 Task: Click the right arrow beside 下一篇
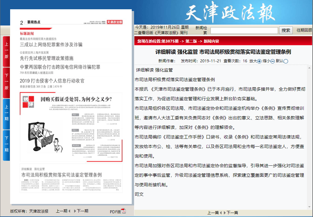pyautogui.click(x=225, y=213)
